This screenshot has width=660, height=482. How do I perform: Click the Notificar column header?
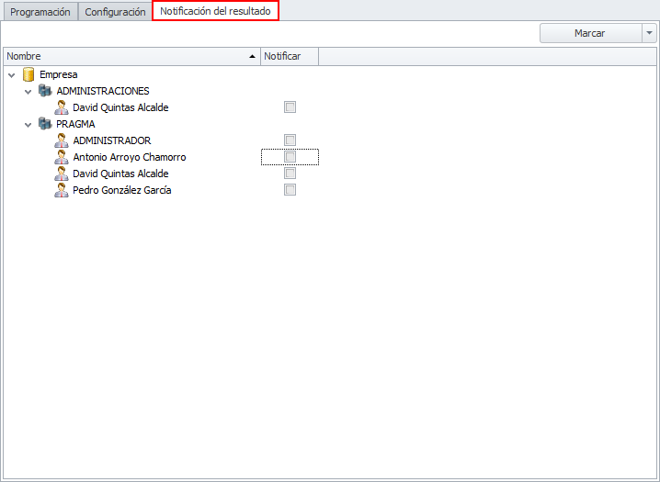(x=290, y=56)
